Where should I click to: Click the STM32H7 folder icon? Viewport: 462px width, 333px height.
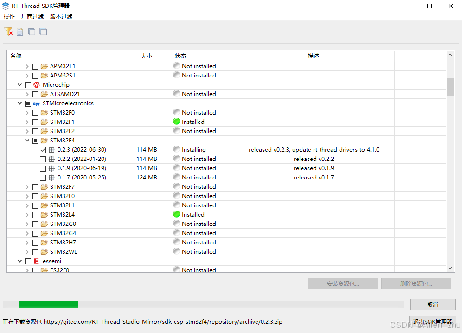click(x=44, y=243)
